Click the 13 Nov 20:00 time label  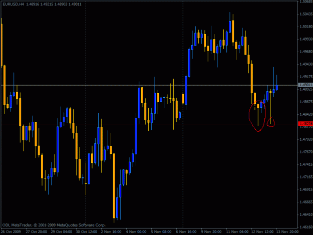(287, 232)
